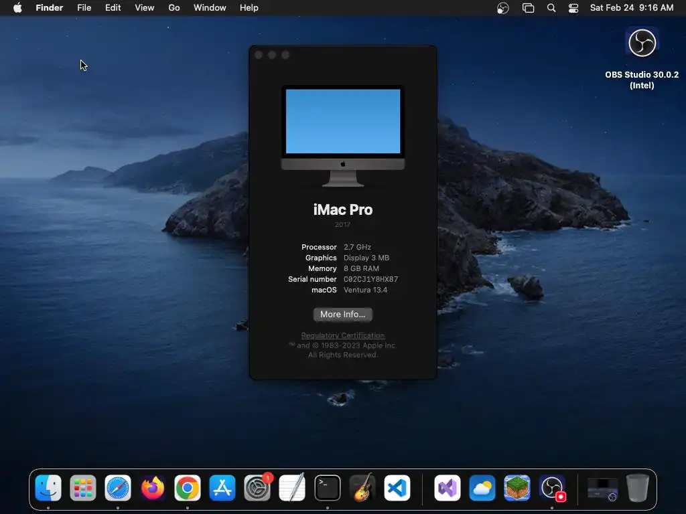Open the Go menu

[x=174, y=8]
